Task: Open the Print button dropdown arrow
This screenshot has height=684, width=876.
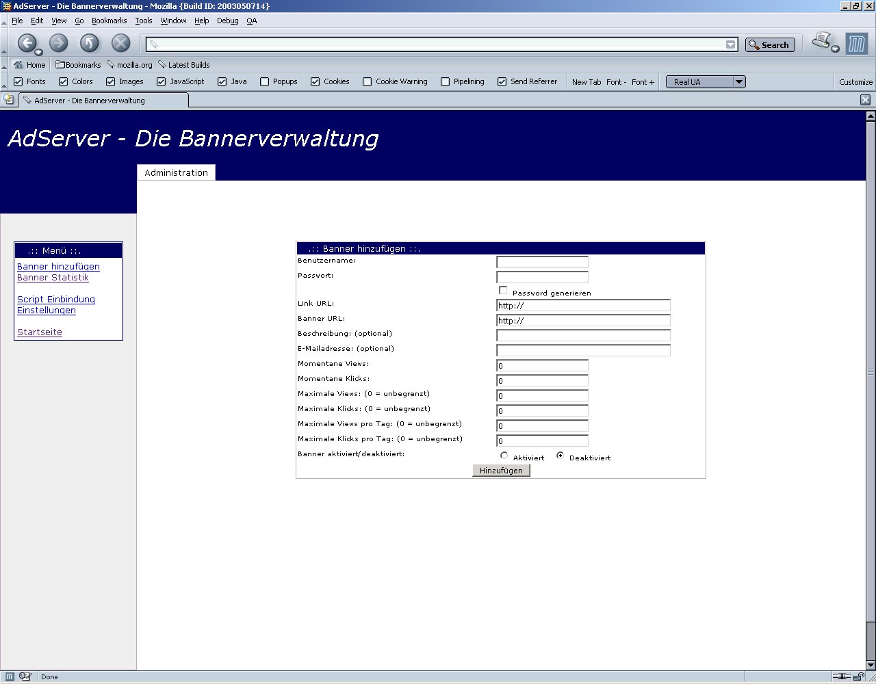Action: (835, 49)
